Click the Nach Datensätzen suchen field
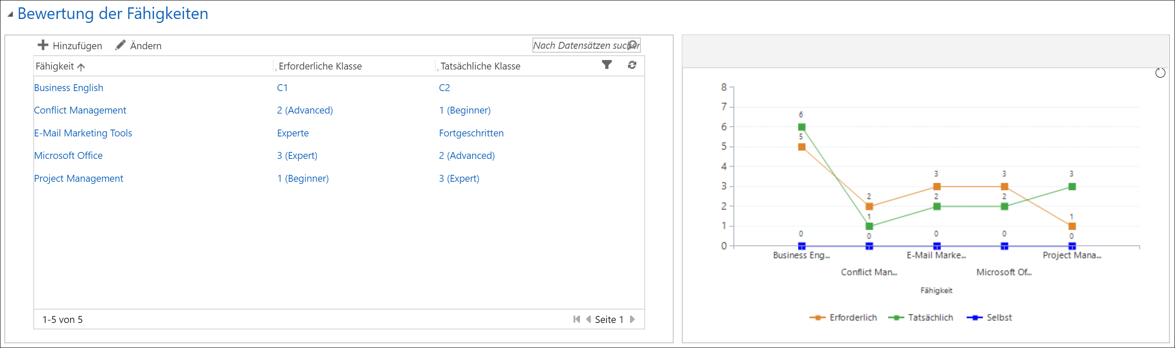 [x=578, y=45]
